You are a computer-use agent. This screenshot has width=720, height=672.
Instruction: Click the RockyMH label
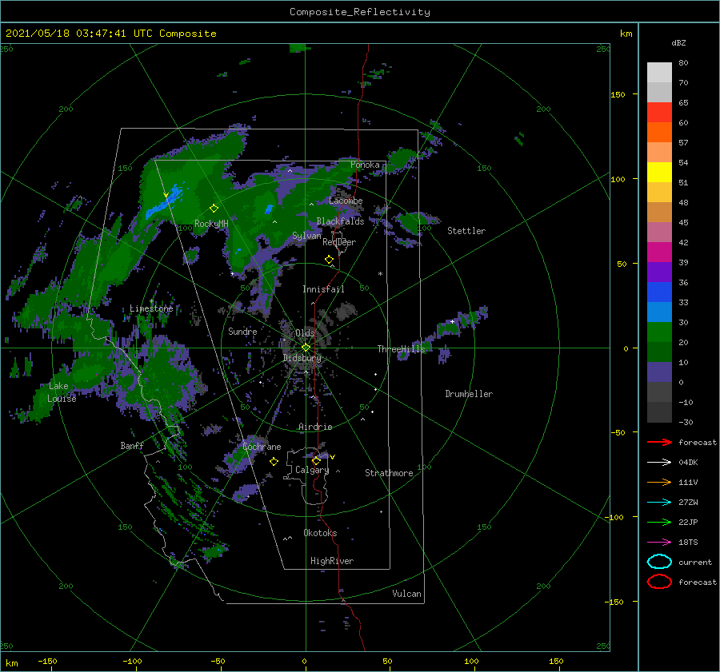click(211, 224)
